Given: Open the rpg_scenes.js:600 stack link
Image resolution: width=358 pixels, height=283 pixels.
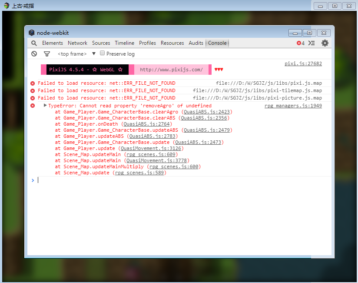Looking at the screenshot, I should click(x=174, y=166).
